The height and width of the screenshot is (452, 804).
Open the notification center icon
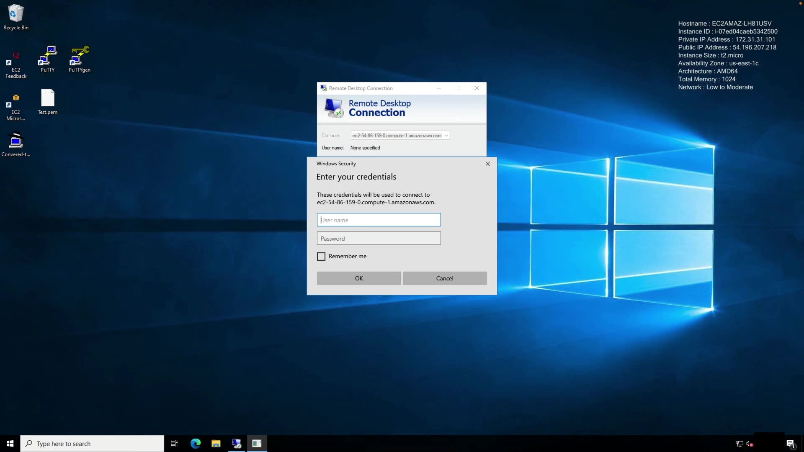click(x=790, y=444)
